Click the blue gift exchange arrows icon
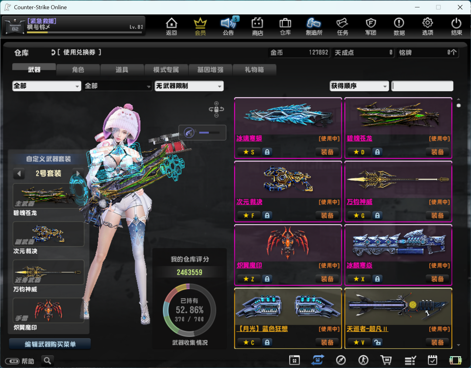The width and height of the screenshot is (471, 368). coord(317,360)
